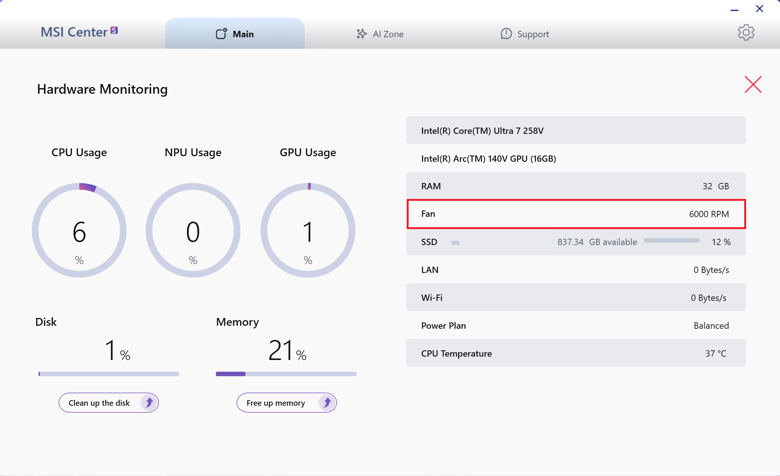This screenshot has width=780, height=476.
Task: Click the NPU Usage label
Action: [x=193, y=152]
